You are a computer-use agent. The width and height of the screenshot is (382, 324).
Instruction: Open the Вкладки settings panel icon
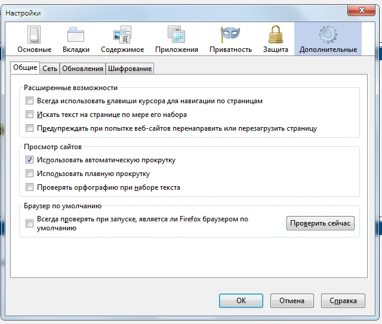pos(76,35)
